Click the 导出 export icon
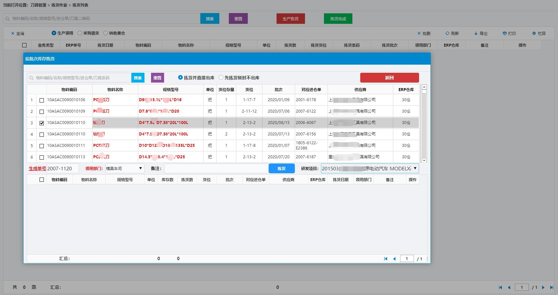Screen dimensions: 558x295 pyautogui.click(x=476, y=33)
